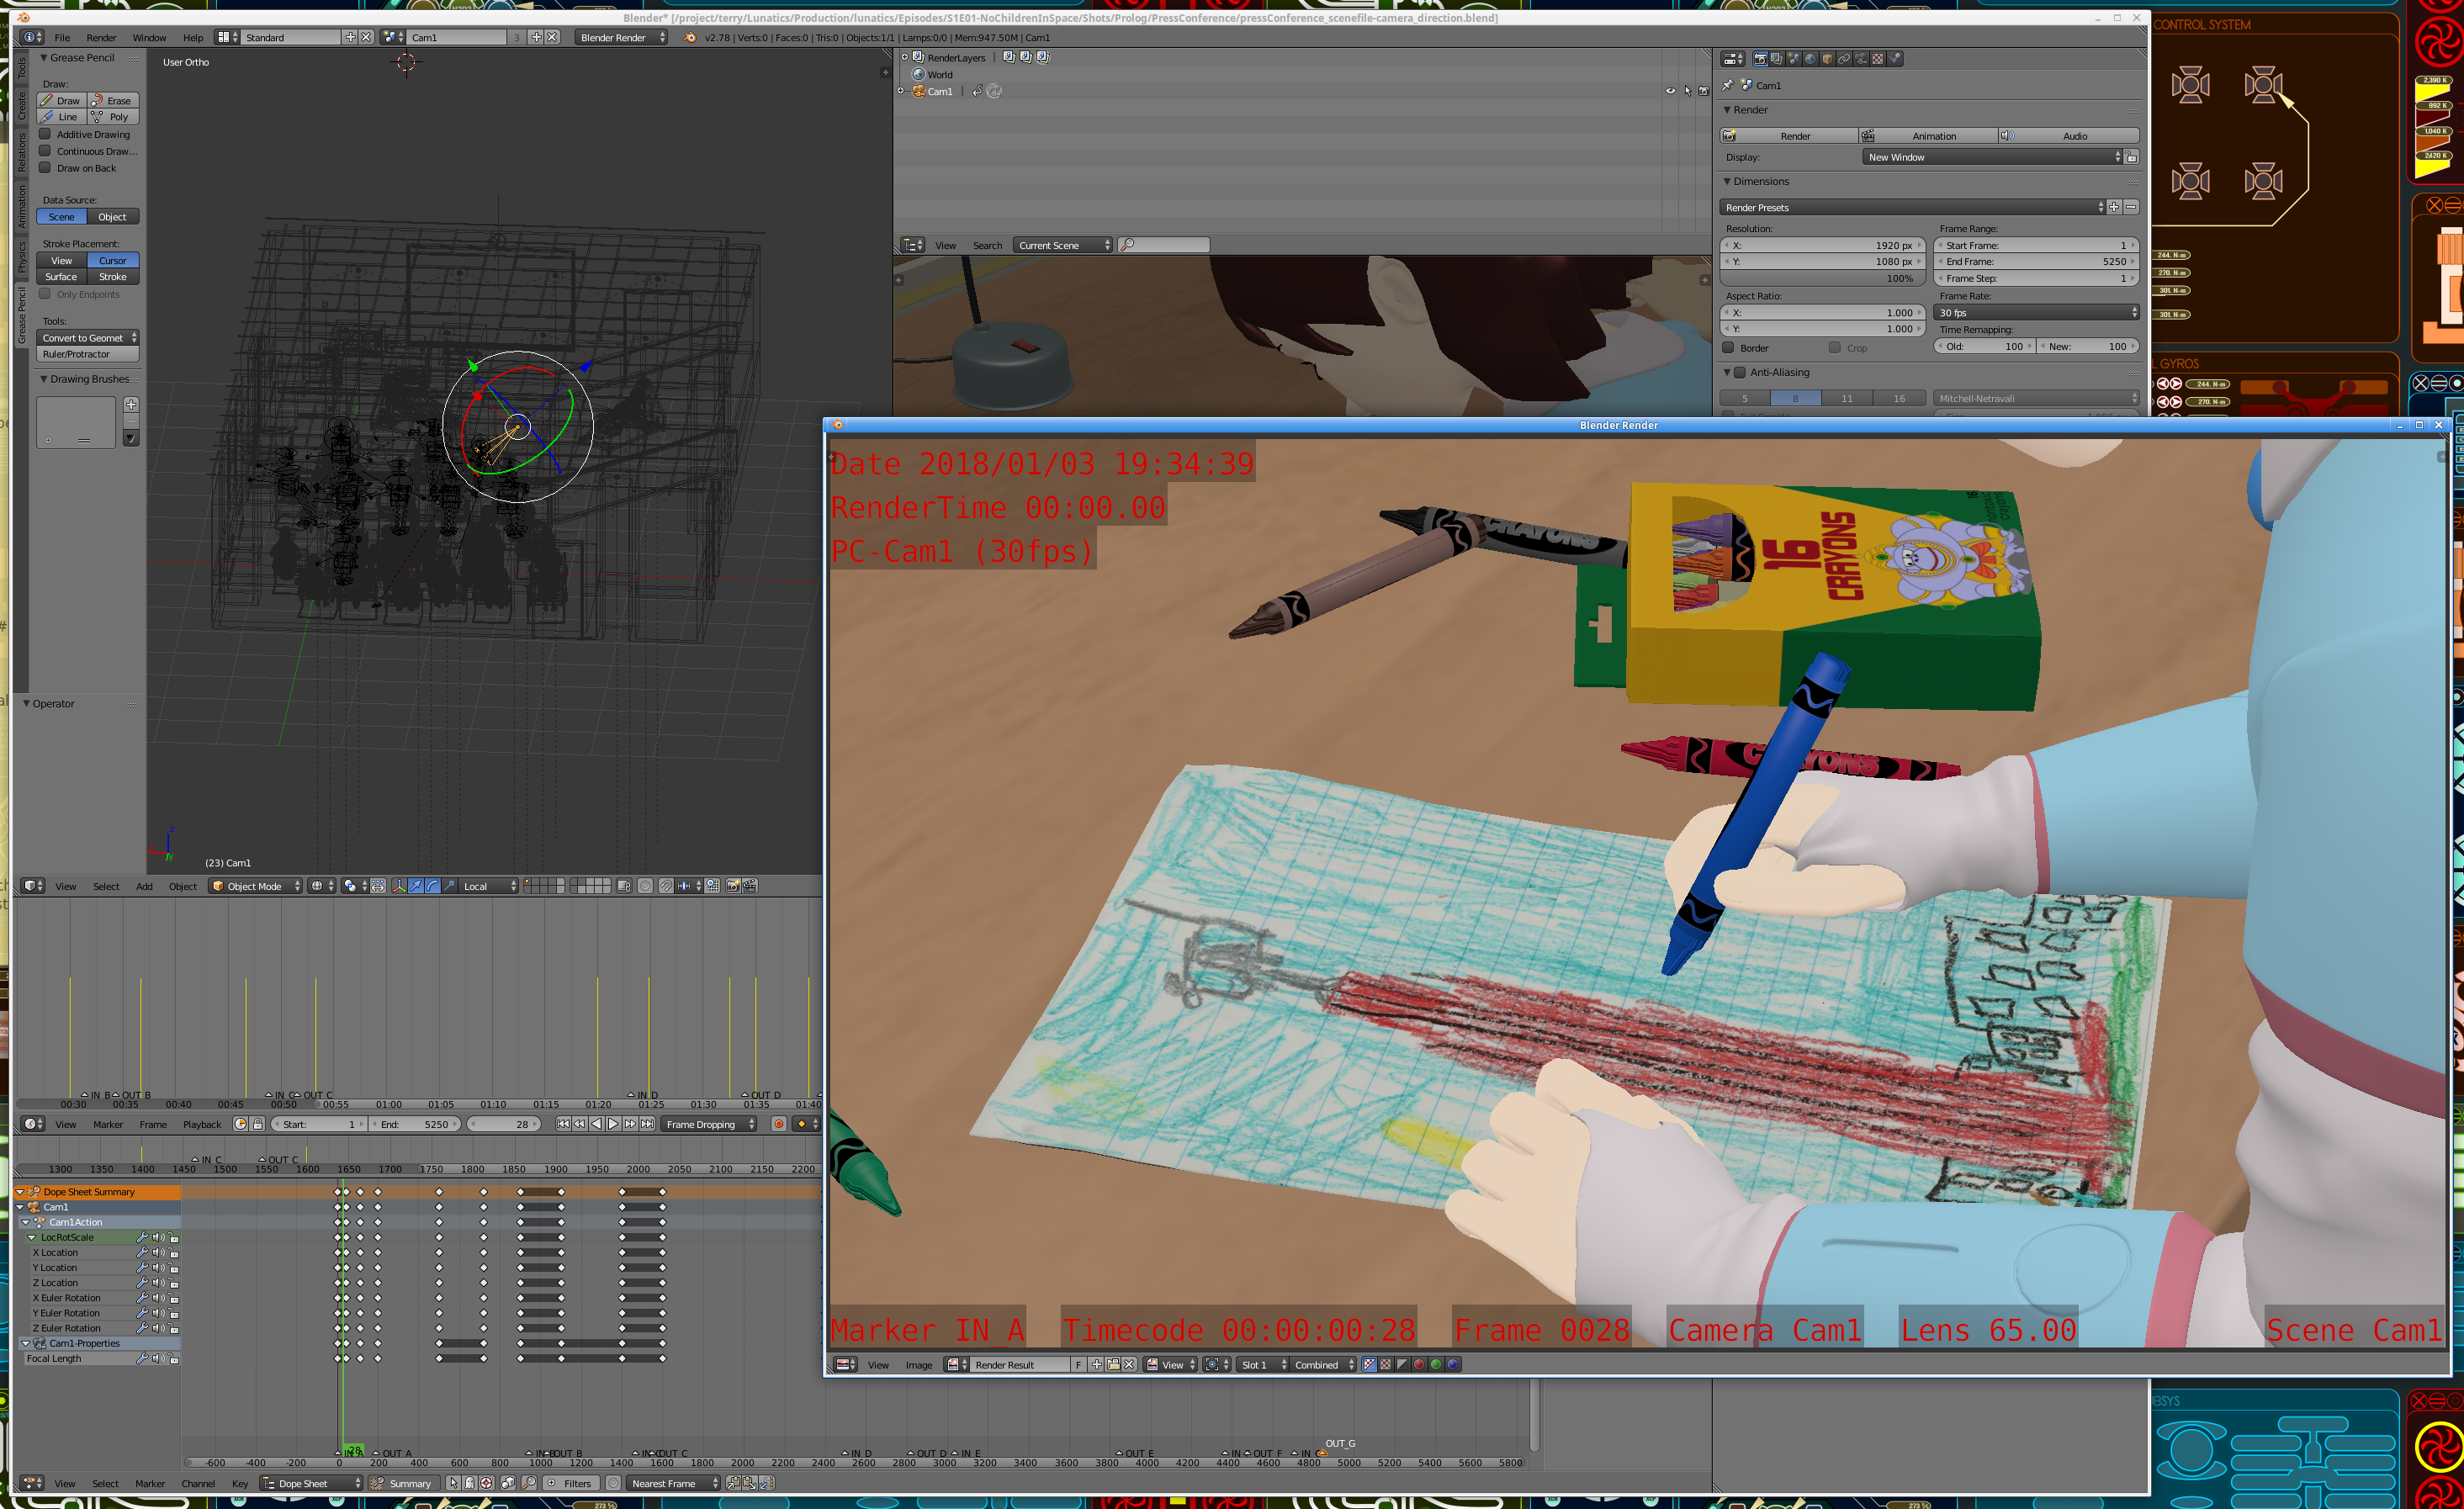Viewport: 2464px width, 1509px height.
Task: Open the Object Mode dropdown
Action: (x=256, y=886)
